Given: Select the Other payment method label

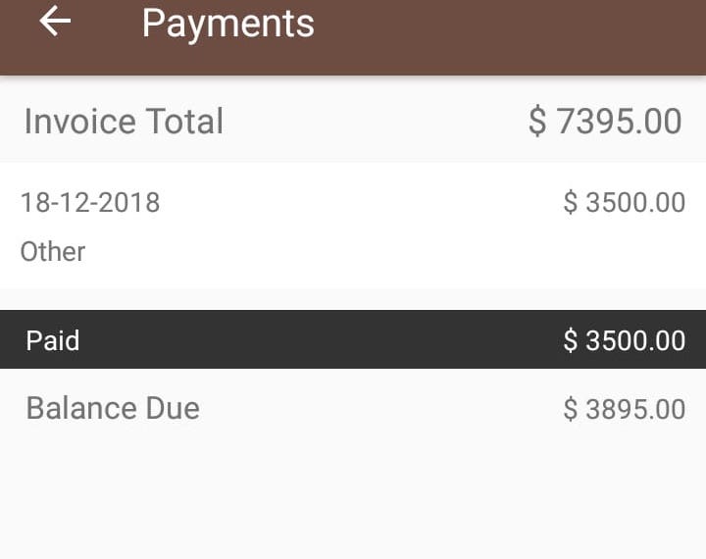Looking at the screenshot, I should [x=53, y=252].
